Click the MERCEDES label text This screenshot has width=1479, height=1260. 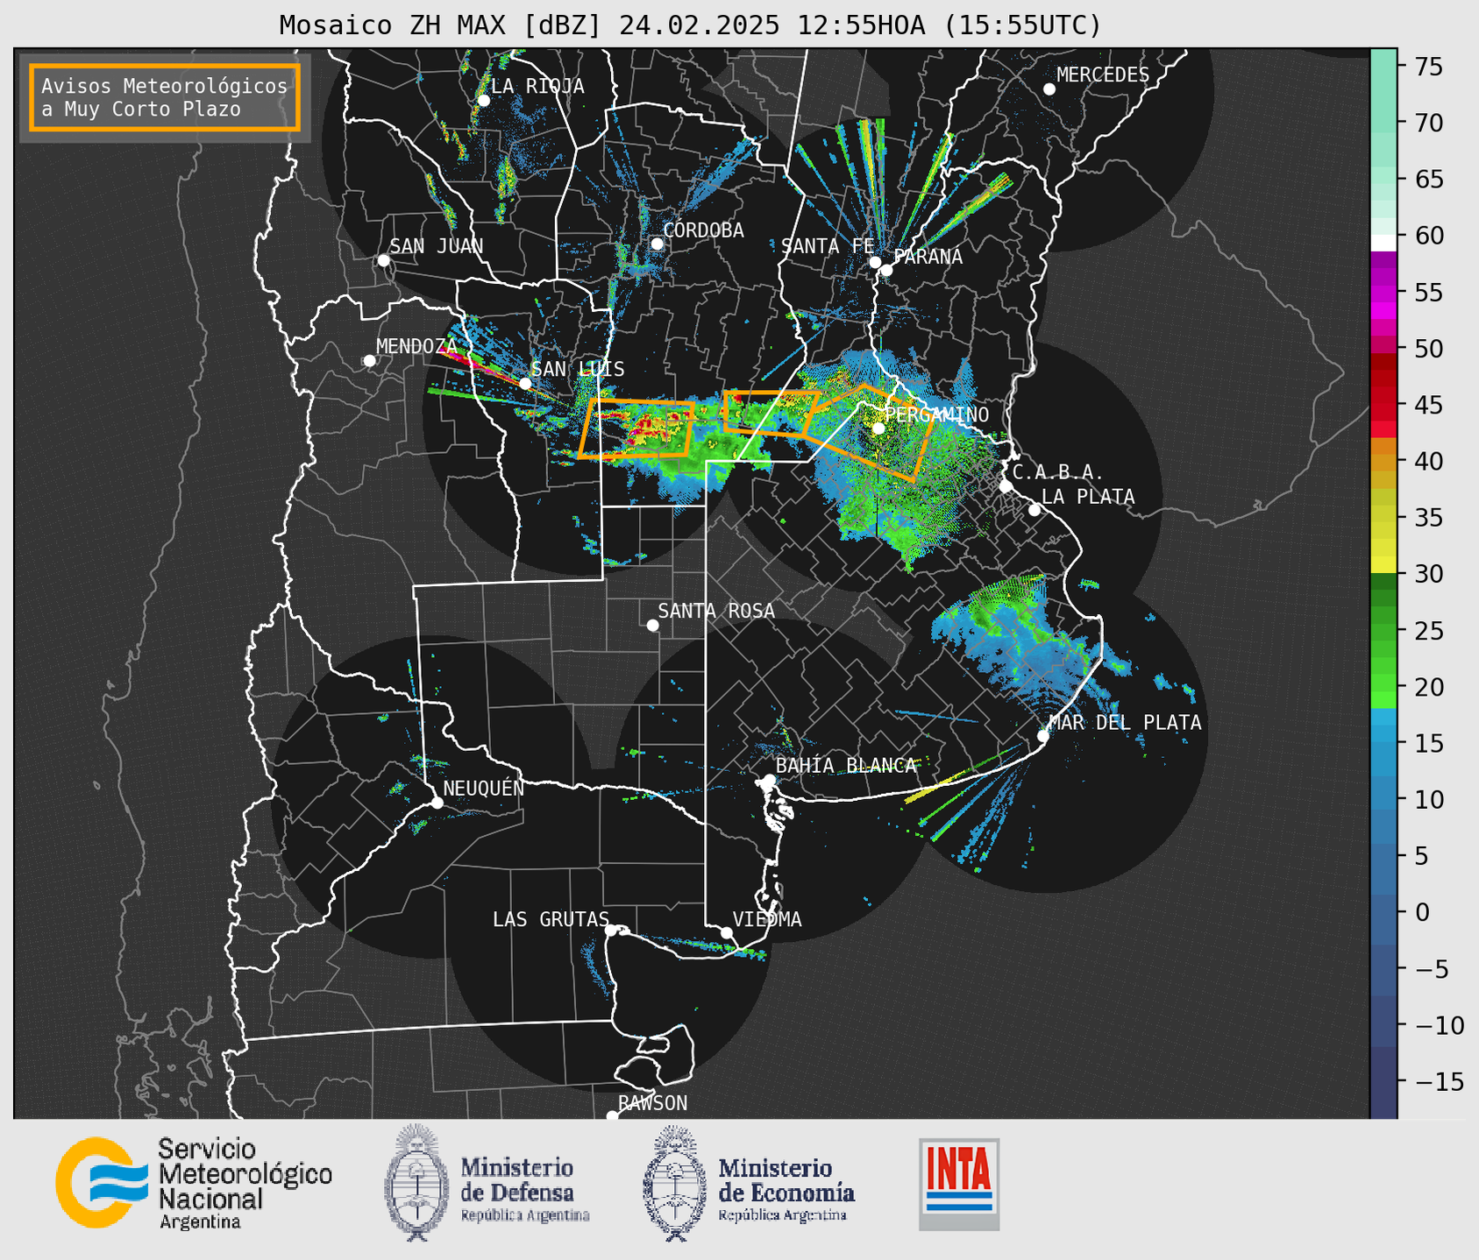(1103, 75)
